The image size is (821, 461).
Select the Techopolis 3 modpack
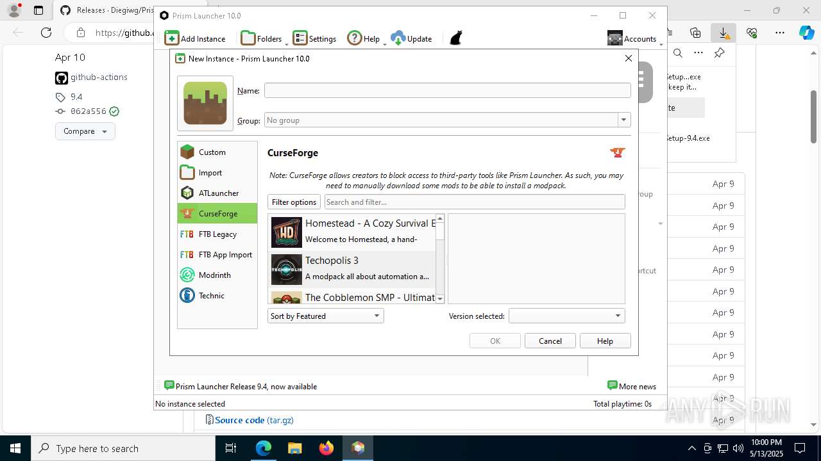coord(351,269)
